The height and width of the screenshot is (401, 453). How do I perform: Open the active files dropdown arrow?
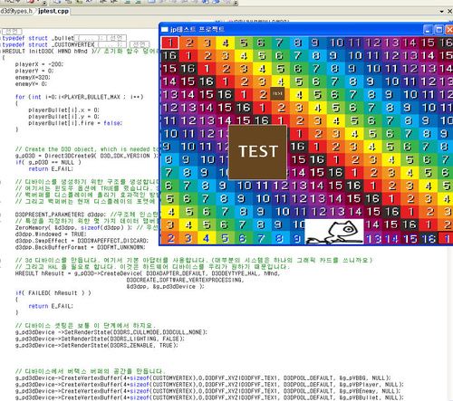tap(441, 12)
